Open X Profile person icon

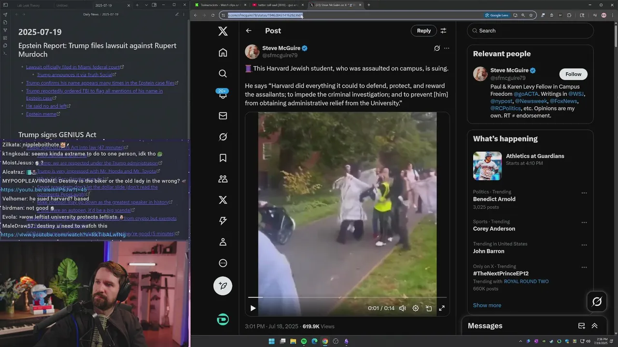pyautogui.click(x=223, y=242)
